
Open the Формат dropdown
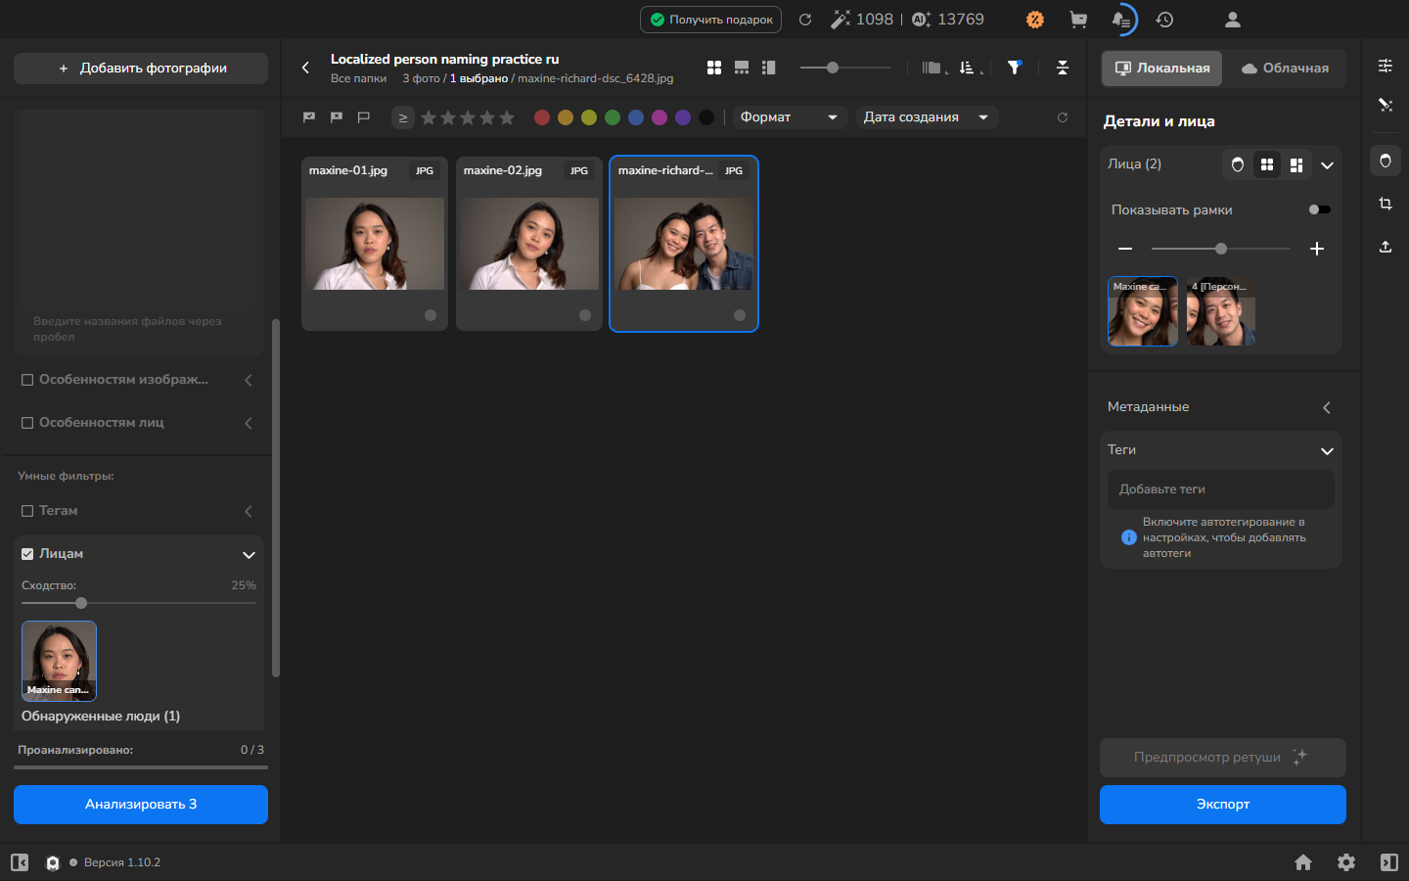(x=790, y=117)
